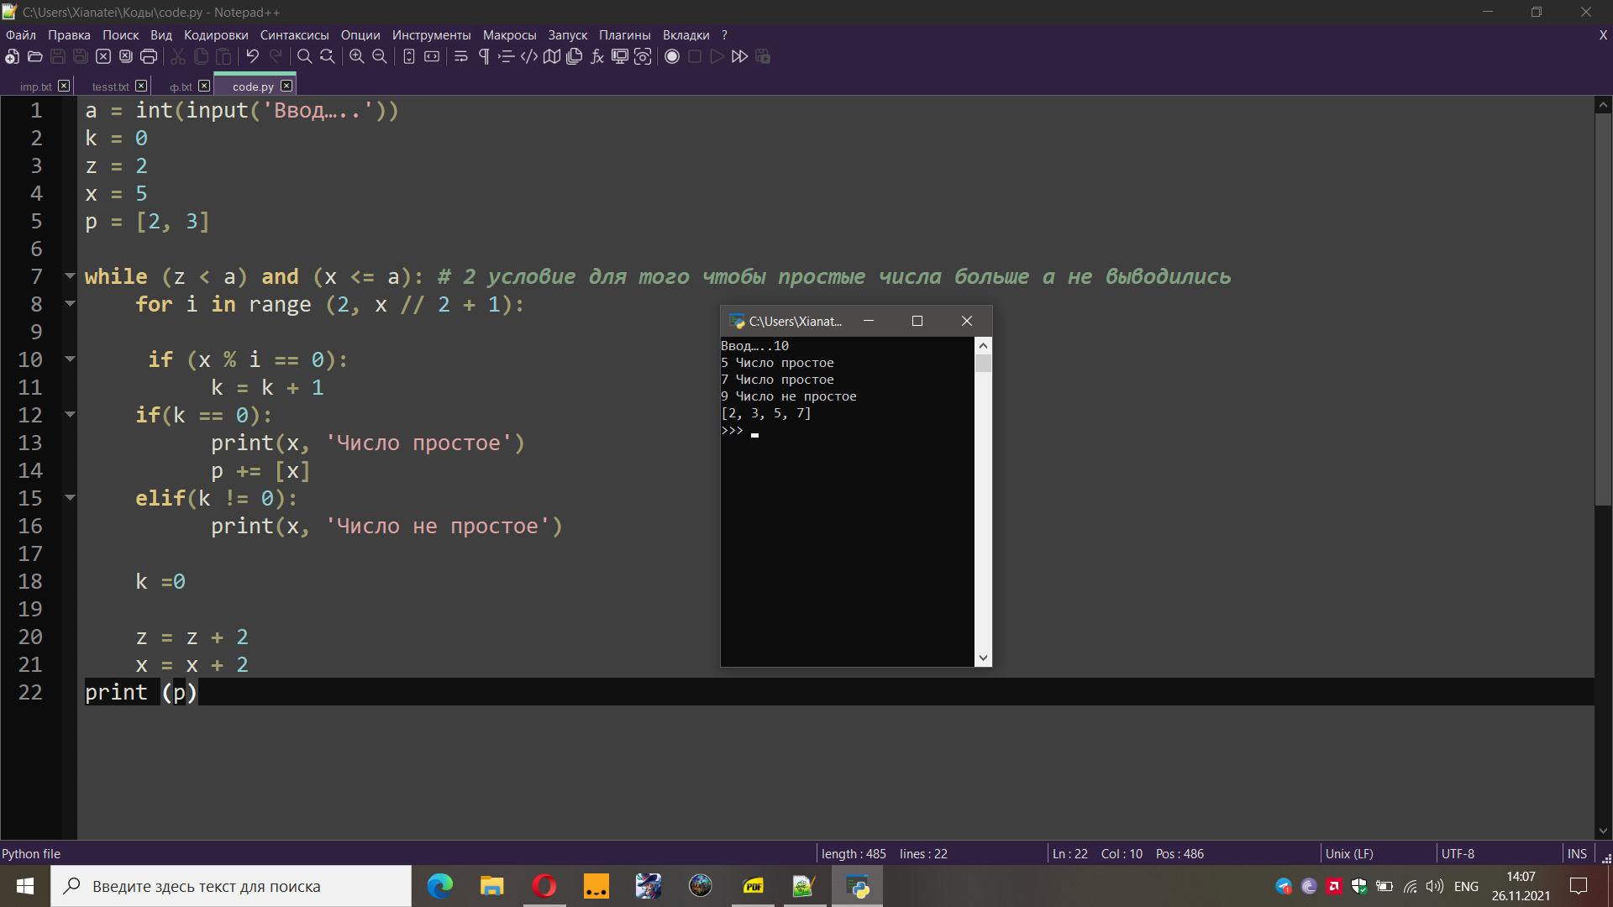Close the tesst.txt tab
This screenshot has height=907, width=1613.
pyautogui.click(x=141, y=86)
